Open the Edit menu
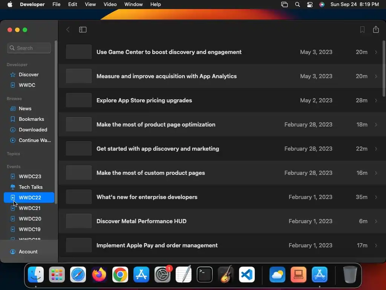Screen dimensions: 386x290 tap(73, 5)
